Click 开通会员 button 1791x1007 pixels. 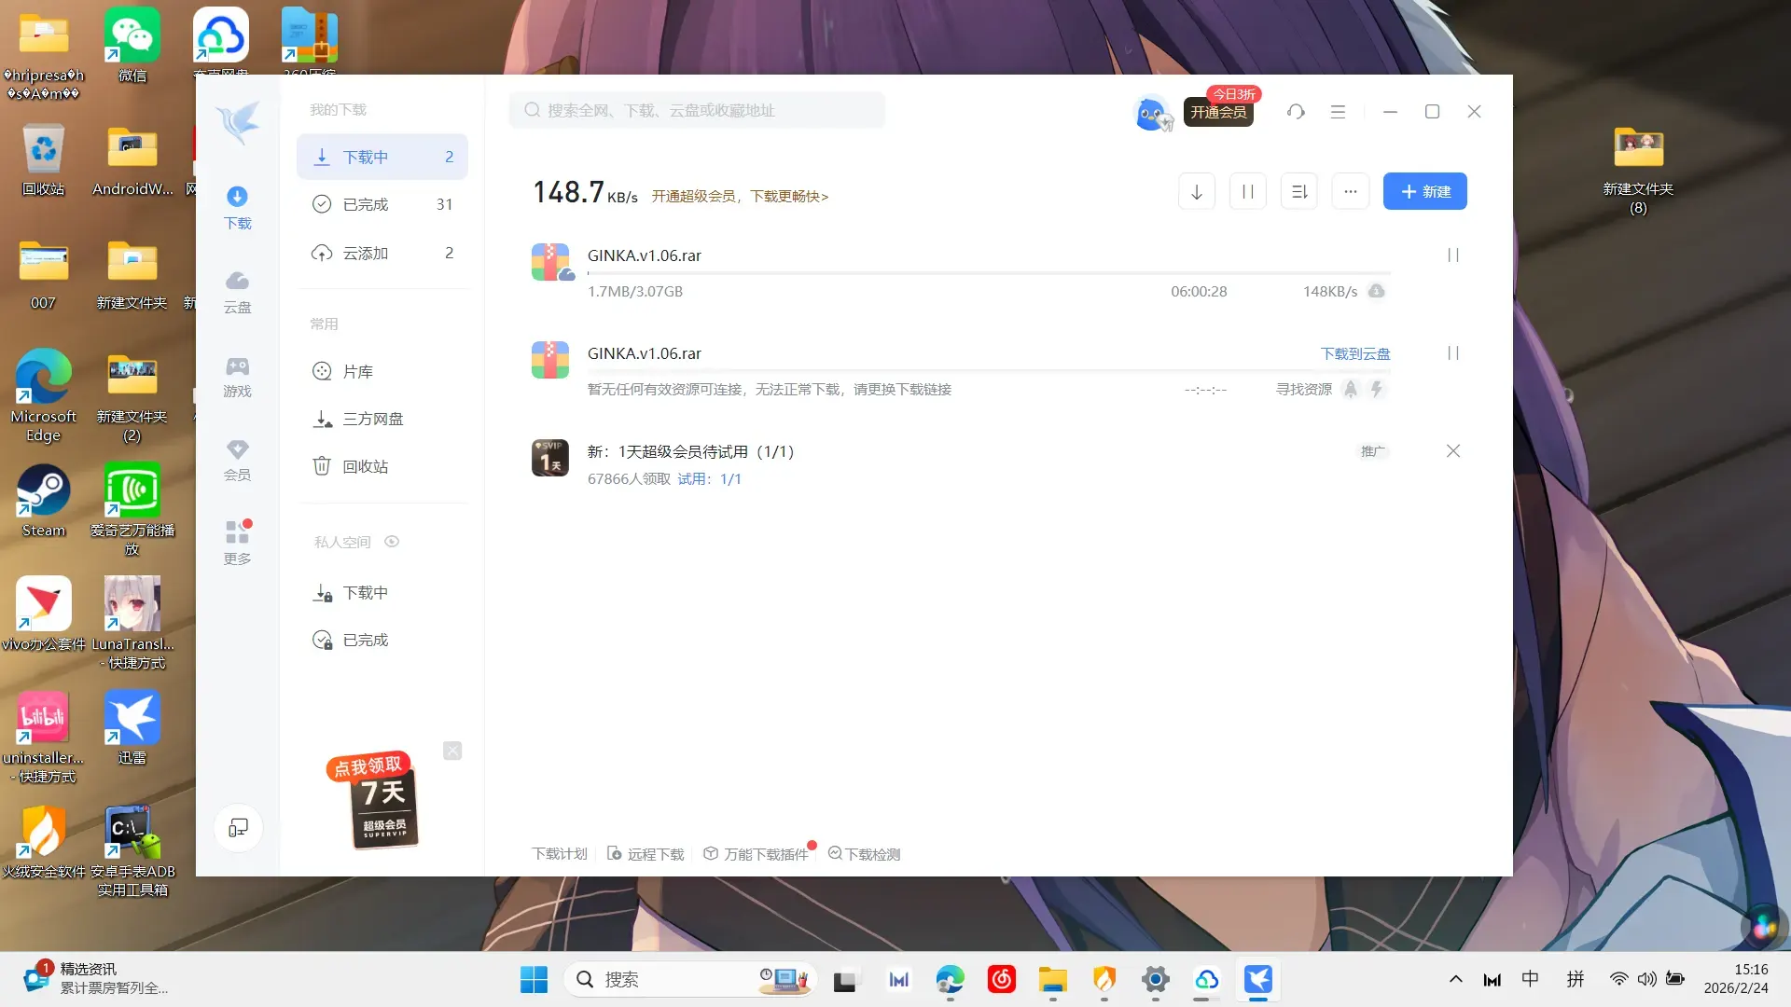pyautogui.click(x=1218, y=112)
